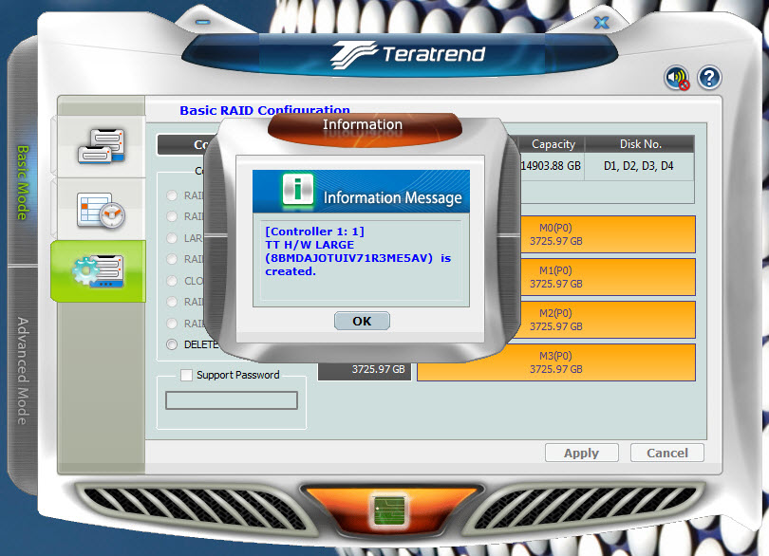Image resolution: width=769 pixels, height=556 pixels.
Task: Click the Disk No. column header
Action: point(640,144)
